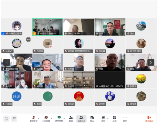The image size is (158, 125).
Task: Expand video options arrow beside 开启视频
Action: click(x=51, y=118)
